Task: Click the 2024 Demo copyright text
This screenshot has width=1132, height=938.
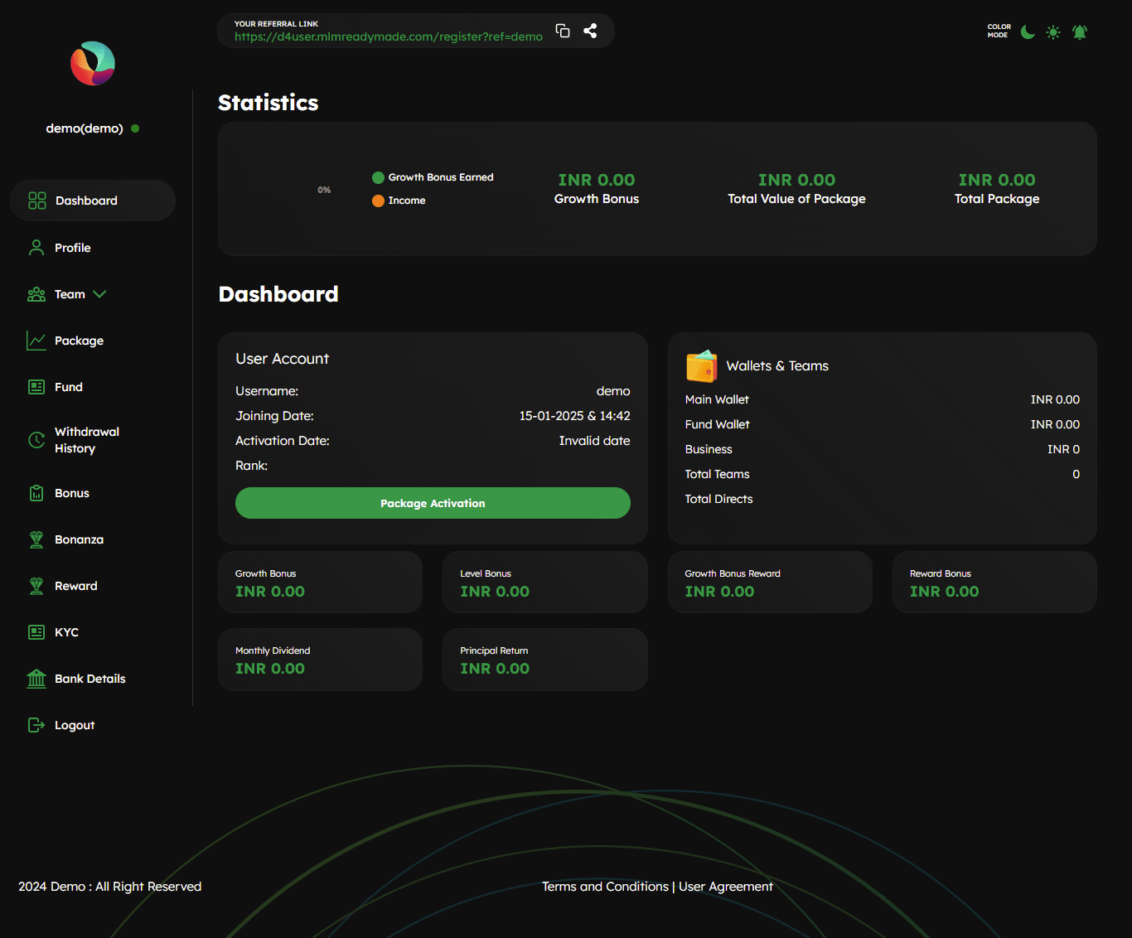Action: [109, 887]
